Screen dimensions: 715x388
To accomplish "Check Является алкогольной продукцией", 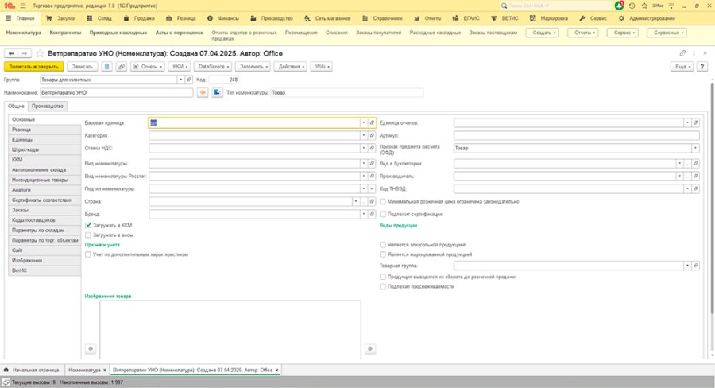I will tap(383, 245).
